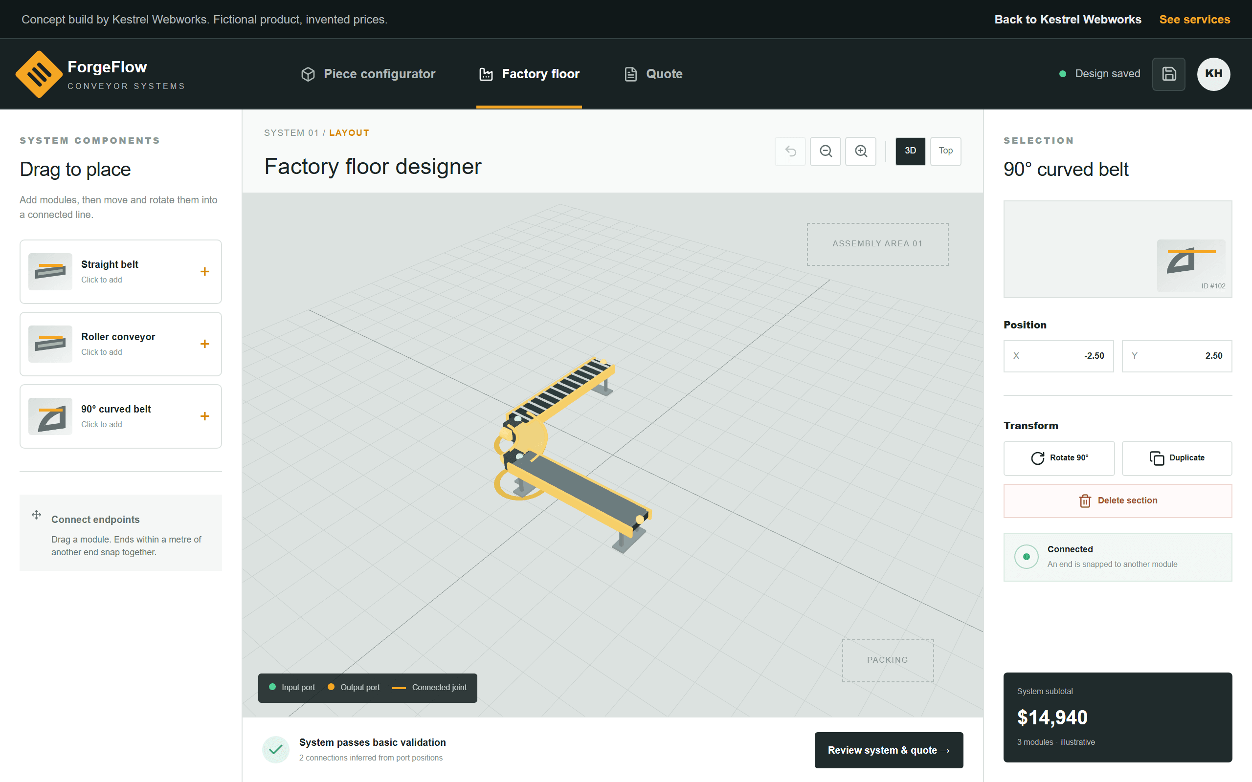Select the Straight belt component card
Image resolution: width=1252 pixels, height=782 pixels.
point(120,272)
